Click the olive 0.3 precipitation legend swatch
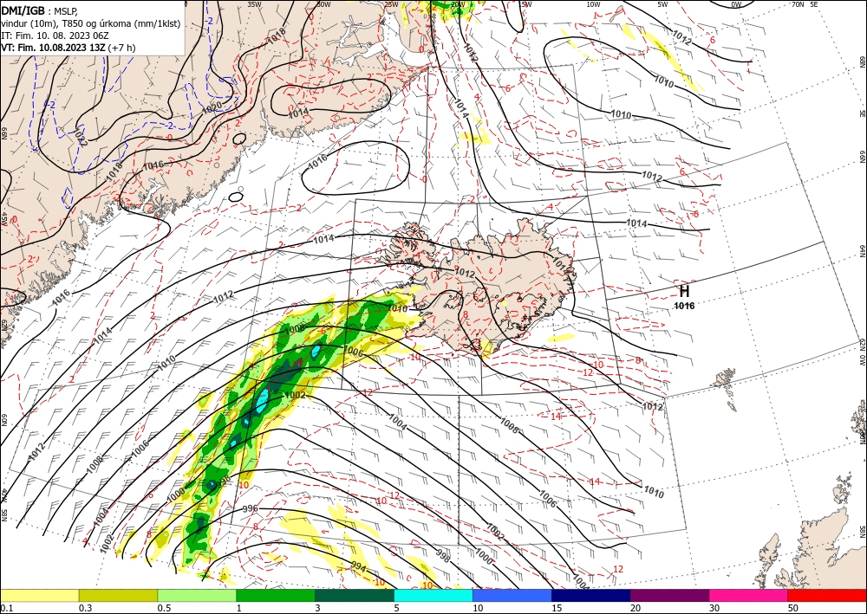 (x=118, y=595)
